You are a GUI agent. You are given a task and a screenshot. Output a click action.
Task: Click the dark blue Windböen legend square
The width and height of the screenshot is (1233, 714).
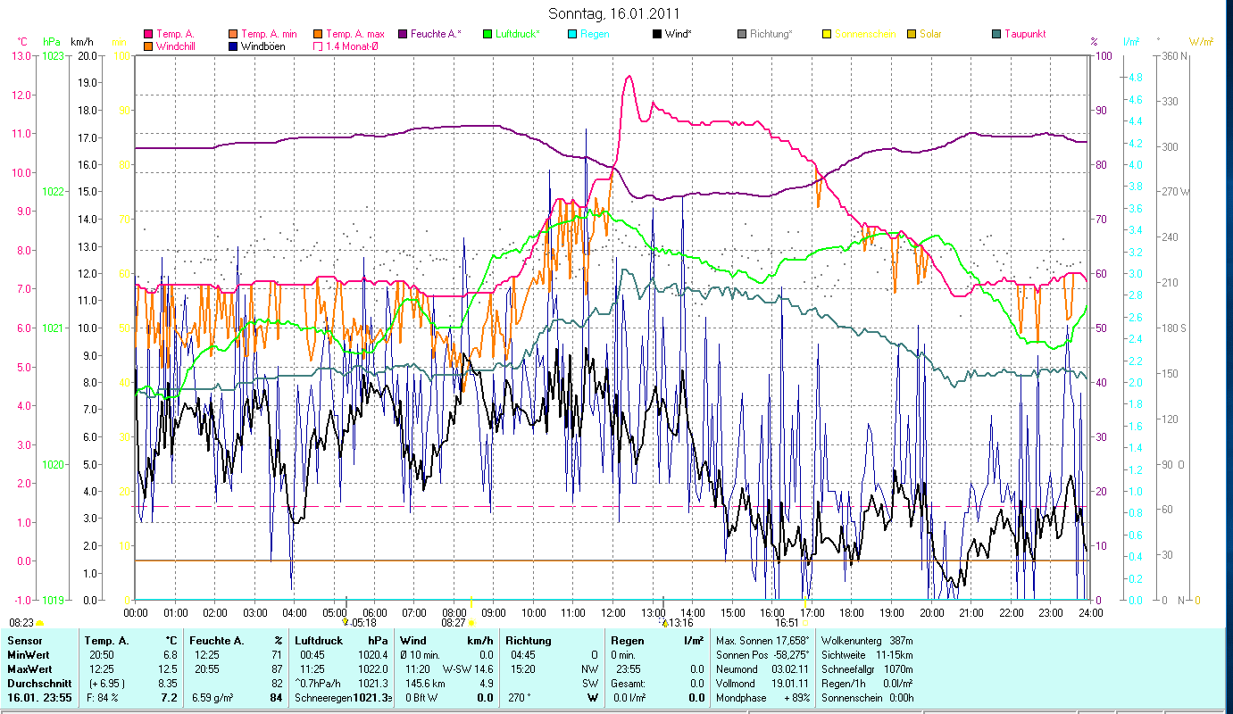click(x=233, y=46)
